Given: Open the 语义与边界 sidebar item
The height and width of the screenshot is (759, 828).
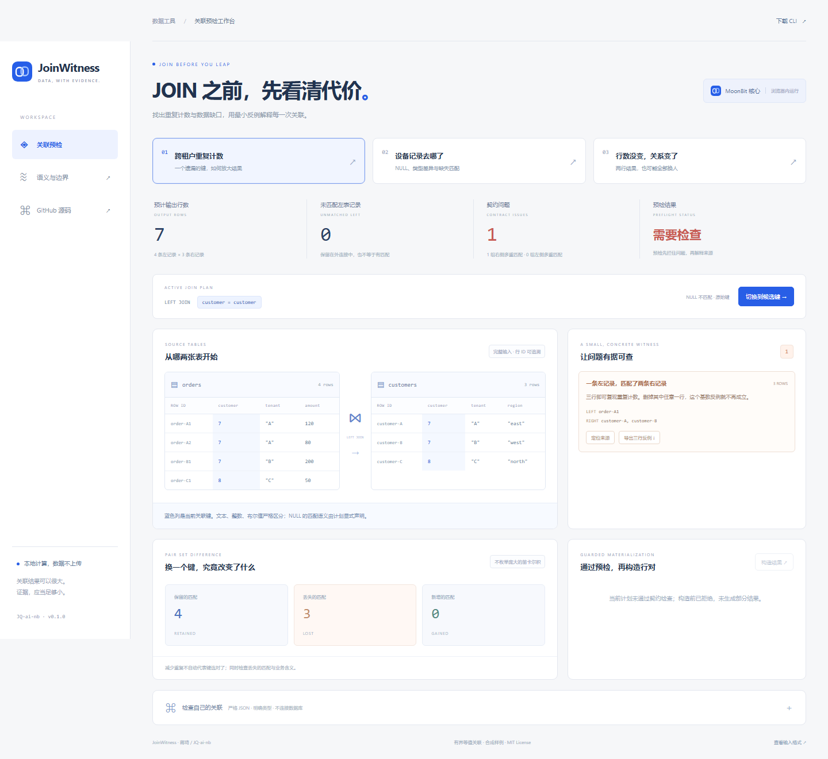Looking at the screenshot, I should click(65, 178).
